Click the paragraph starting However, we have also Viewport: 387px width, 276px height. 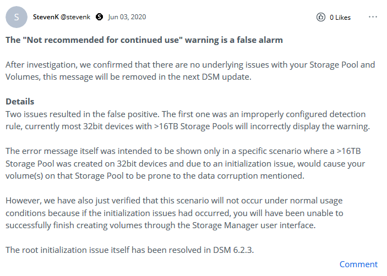pyautogui.click(x=175, y=213)
